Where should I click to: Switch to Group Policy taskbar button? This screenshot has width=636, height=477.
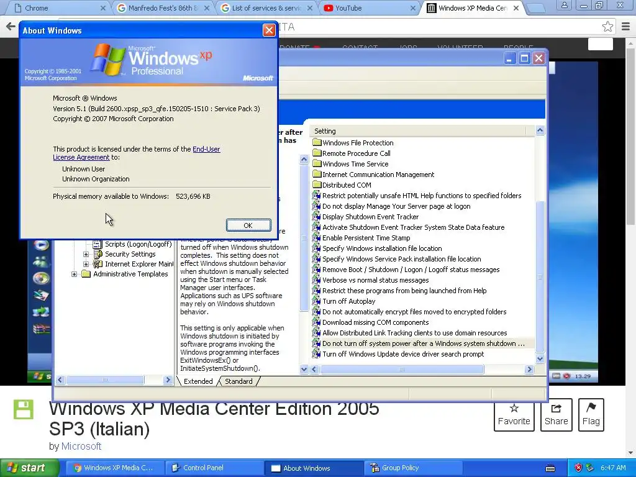[412, 468]
